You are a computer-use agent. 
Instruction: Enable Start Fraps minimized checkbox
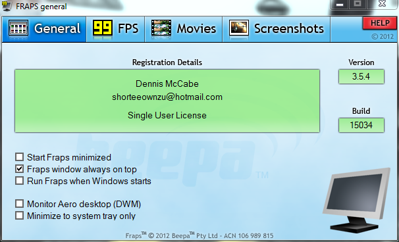[x=19, y=157]
